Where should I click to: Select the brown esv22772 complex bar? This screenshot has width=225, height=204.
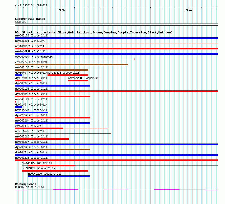71,65
